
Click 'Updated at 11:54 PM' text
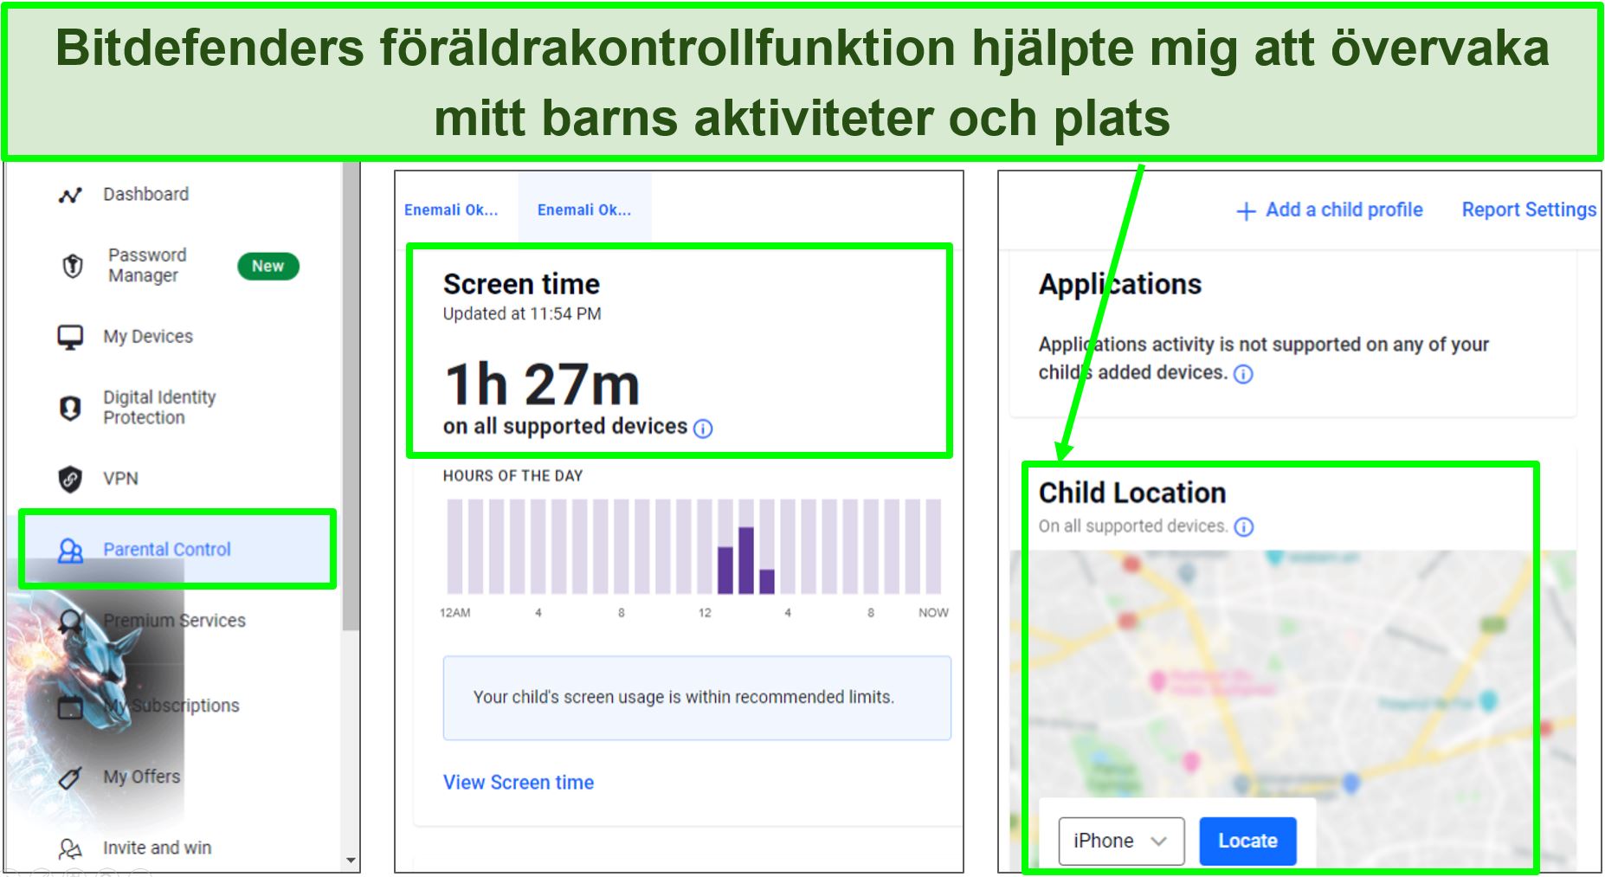(522, 313)
